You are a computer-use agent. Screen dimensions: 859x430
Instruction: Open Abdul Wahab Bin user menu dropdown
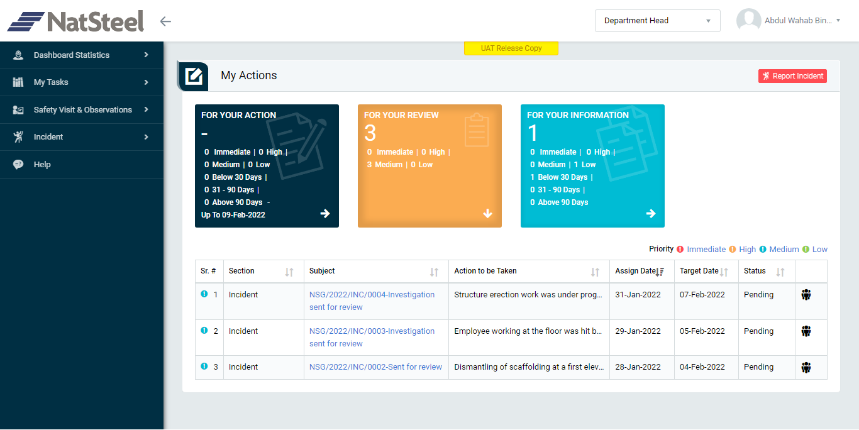(x=802, y=21)
